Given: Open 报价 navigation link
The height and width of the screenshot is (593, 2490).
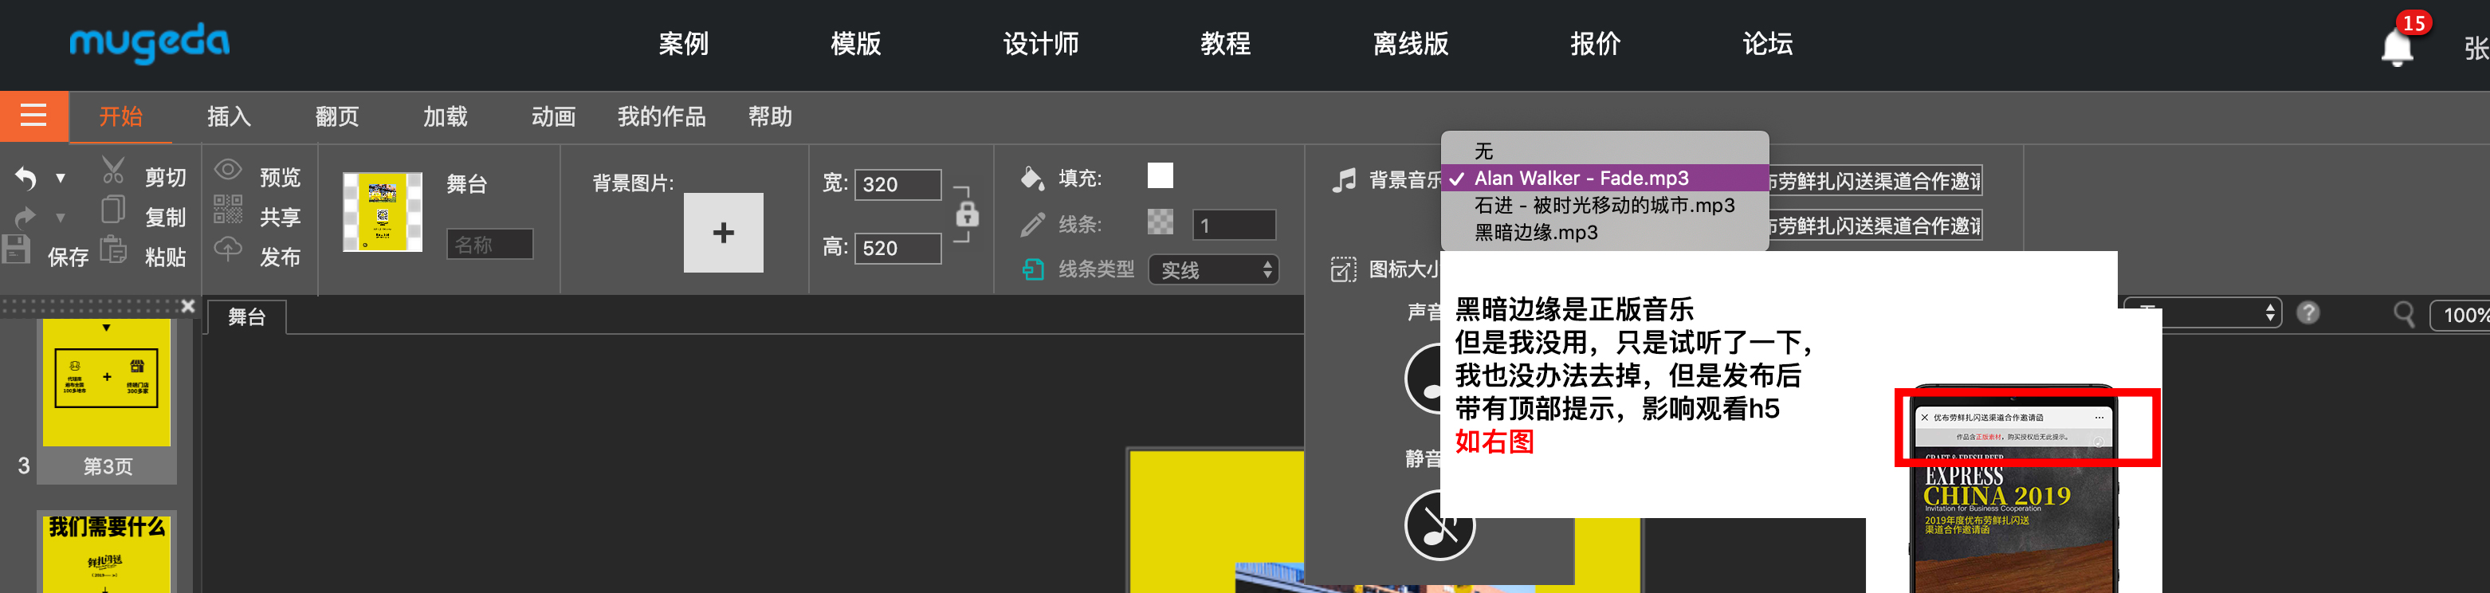Looking at the screenshot, I should point(1595,44).
